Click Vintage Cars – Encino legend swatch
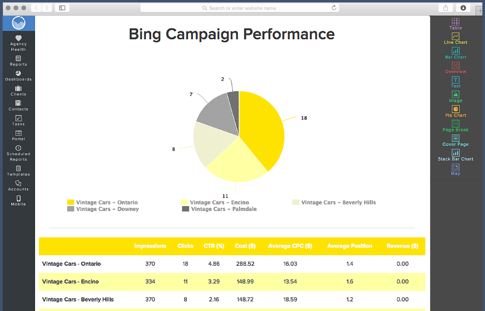Image resolution: width=485 pixels, height=311 pixels. tap(184, 202)
